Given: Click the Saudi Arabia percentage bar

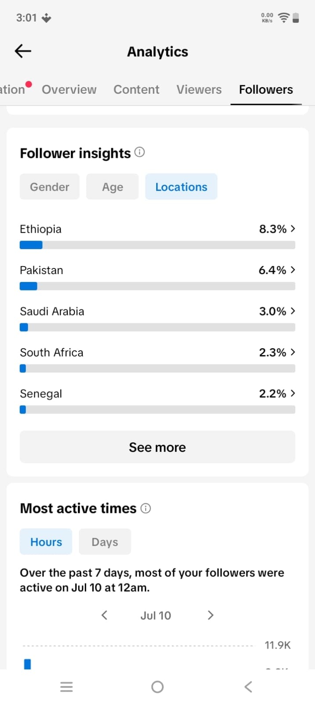Looking at the screenshot, I should pos(157,327).
